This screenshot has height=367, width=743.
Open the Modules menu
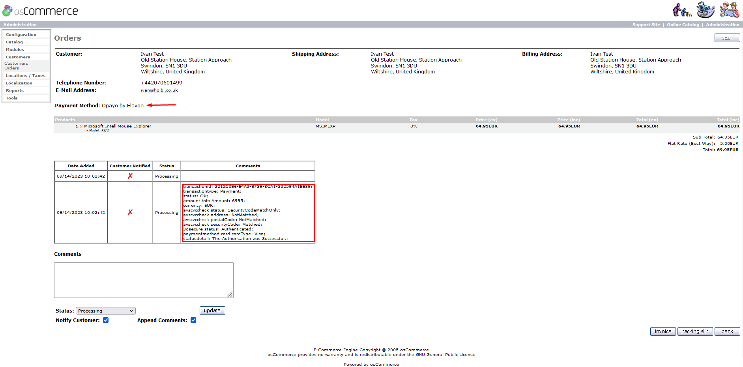click(15, 50)
